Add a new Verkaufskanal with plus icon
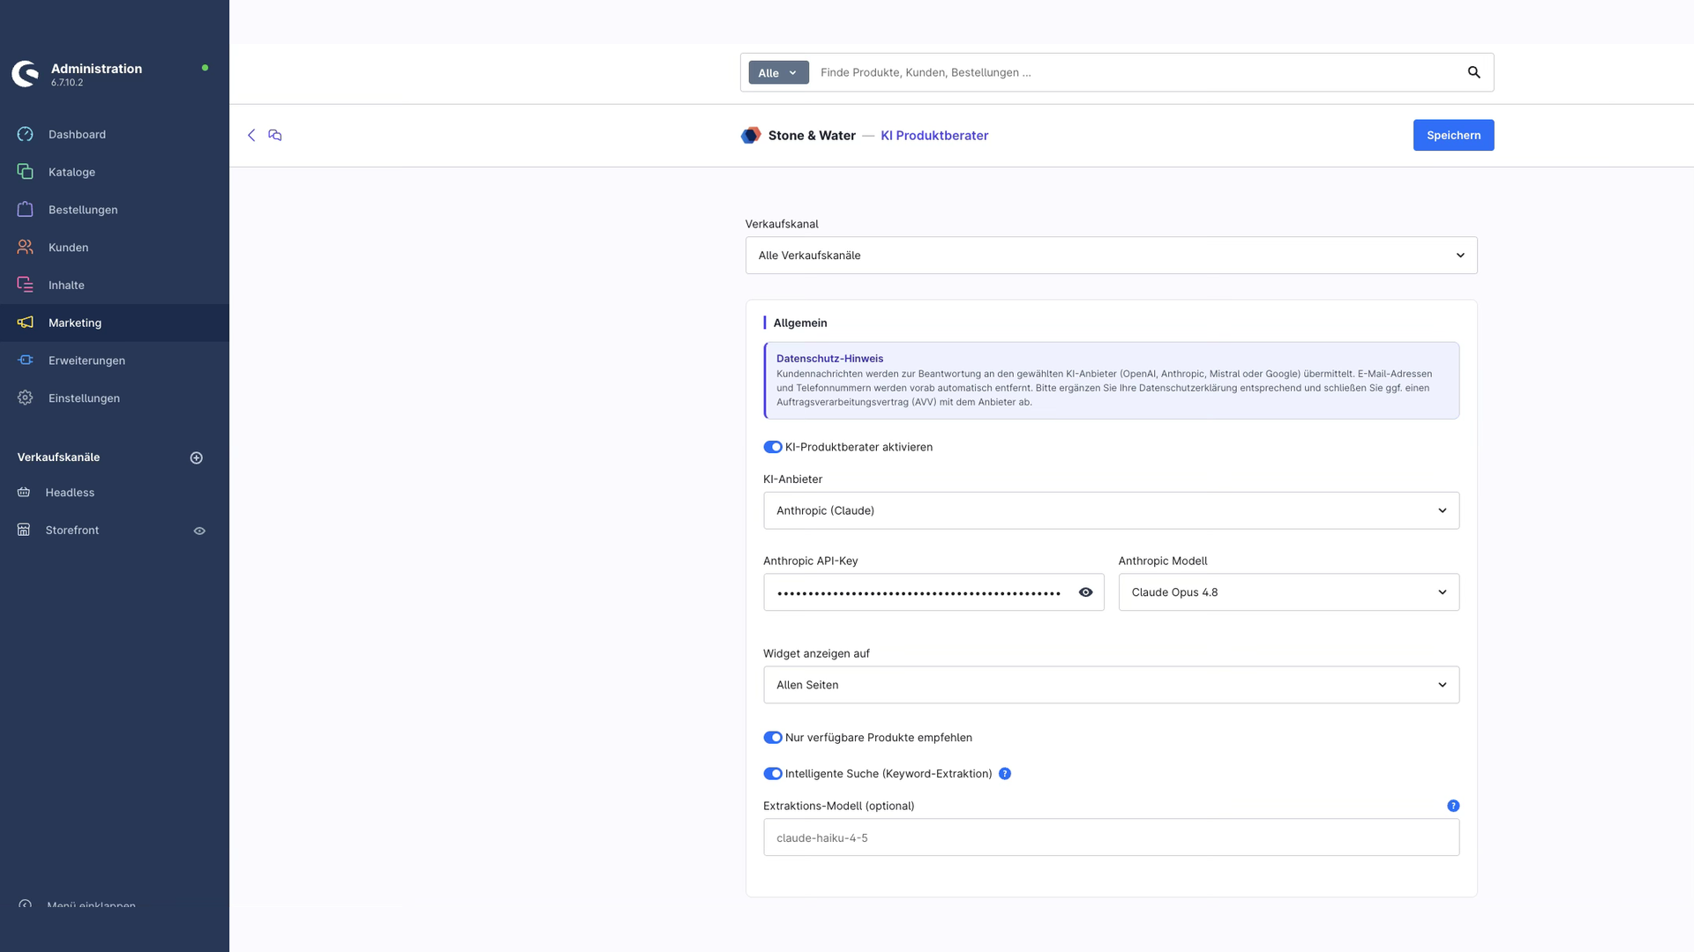Screen dimensions: 1694x952 pyautogui.click(x=197, y=457)
